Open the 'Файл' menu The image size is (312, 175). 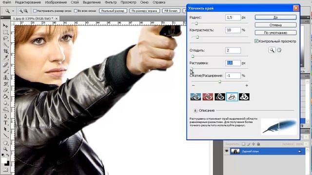click(x=6, y=2)
